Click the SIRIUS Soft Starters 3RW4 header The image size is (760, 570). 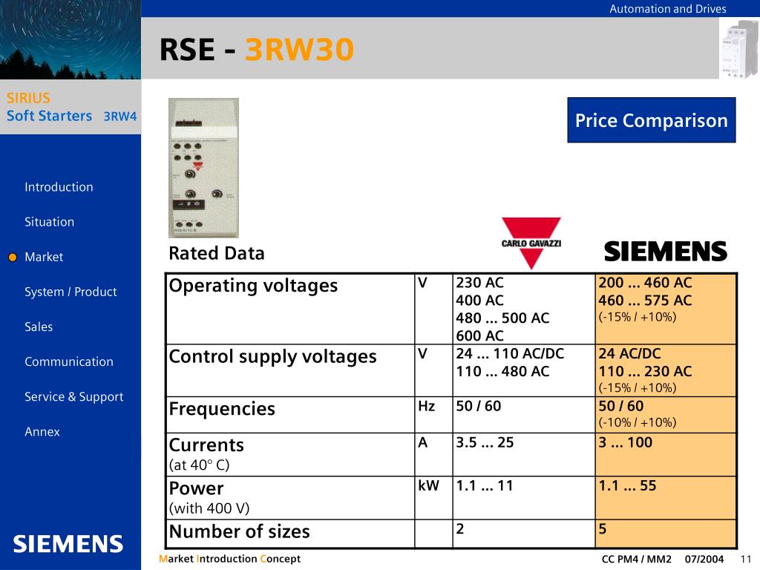pos(71,107)
